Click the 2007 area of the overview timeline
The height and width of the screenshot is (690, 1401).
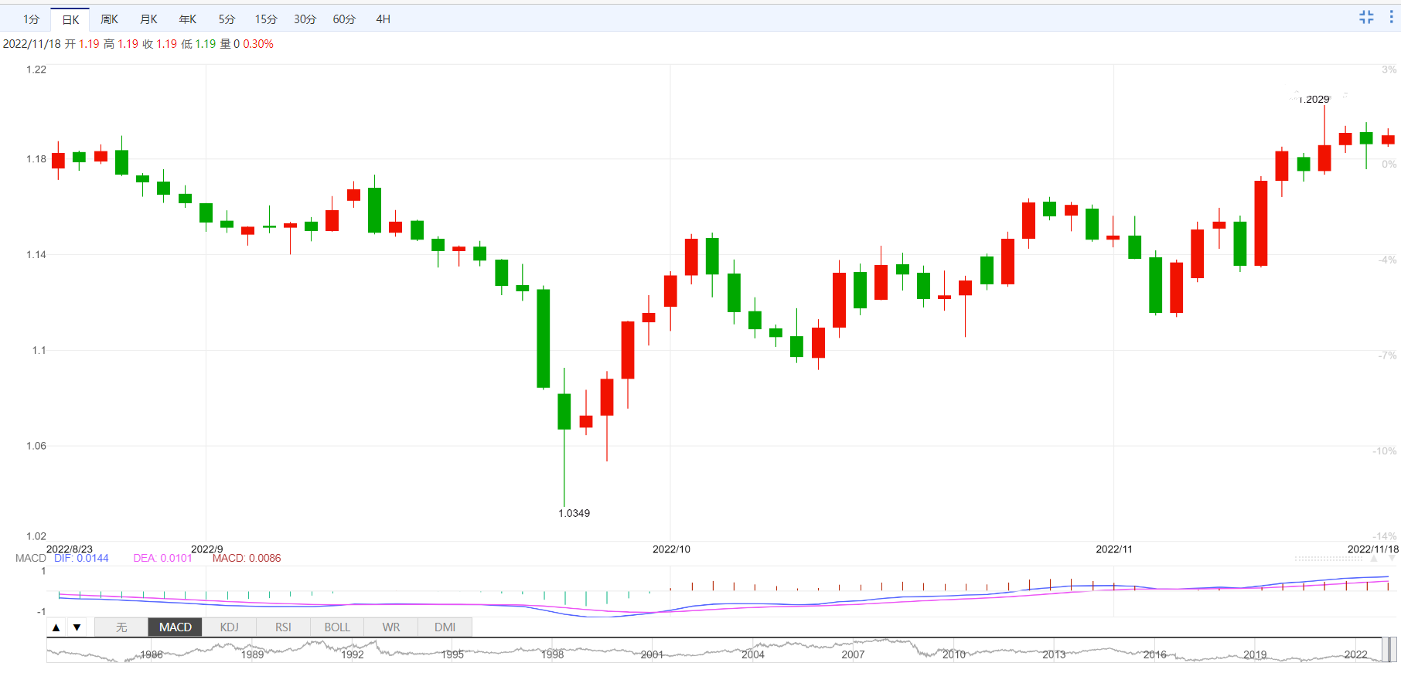click(853, 653)
